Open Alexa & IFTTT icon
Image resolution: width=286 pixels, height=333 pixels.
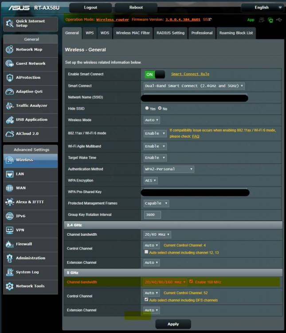pos(10,202)
